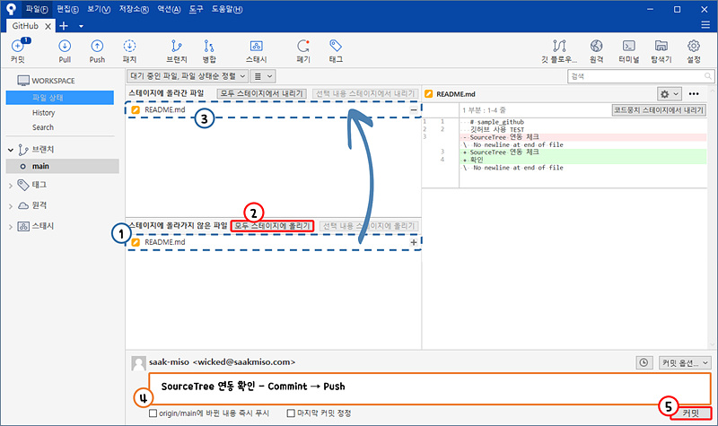Open the File (파일) menu
Viewport: 718px width, 426px height.
[36, 9]
